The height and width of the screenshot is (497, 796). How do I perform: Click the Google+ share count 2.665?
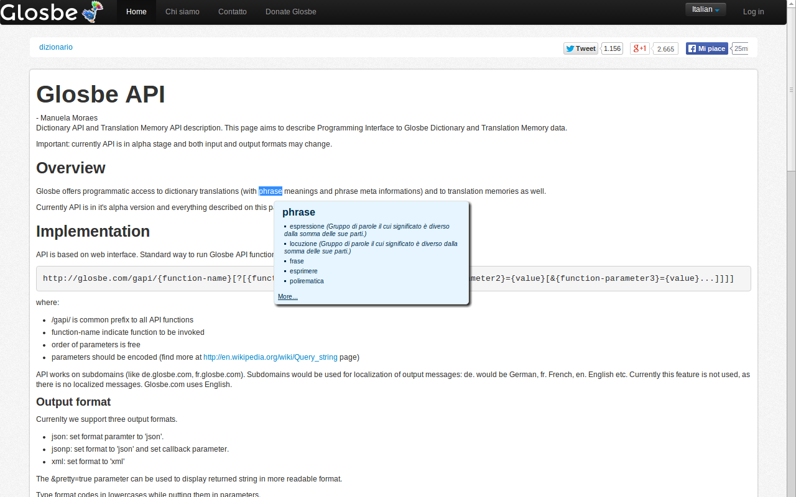665,49
